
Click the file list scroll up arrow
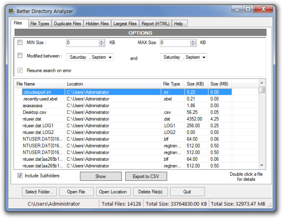[262, 83]
